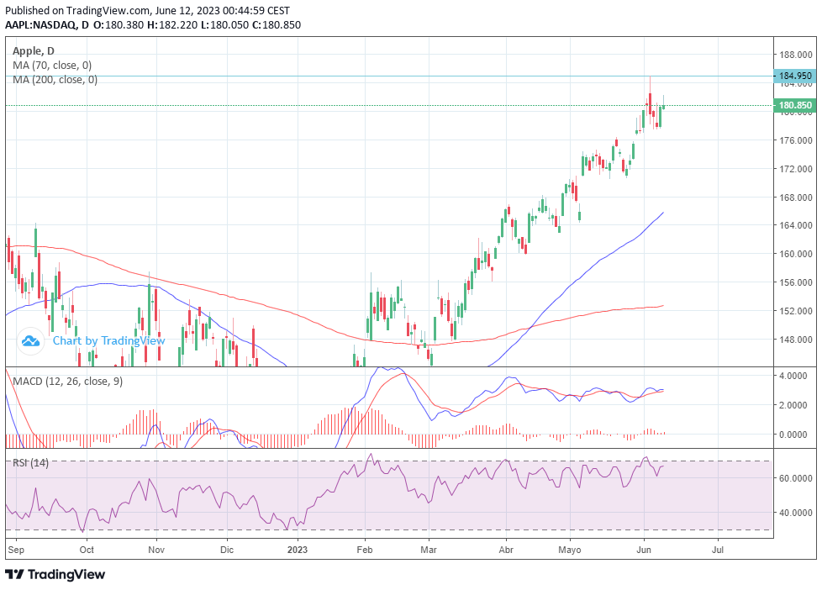Click the Dic date axis label
The width and height of the screenshot is (822, 590).
(226, 550)
